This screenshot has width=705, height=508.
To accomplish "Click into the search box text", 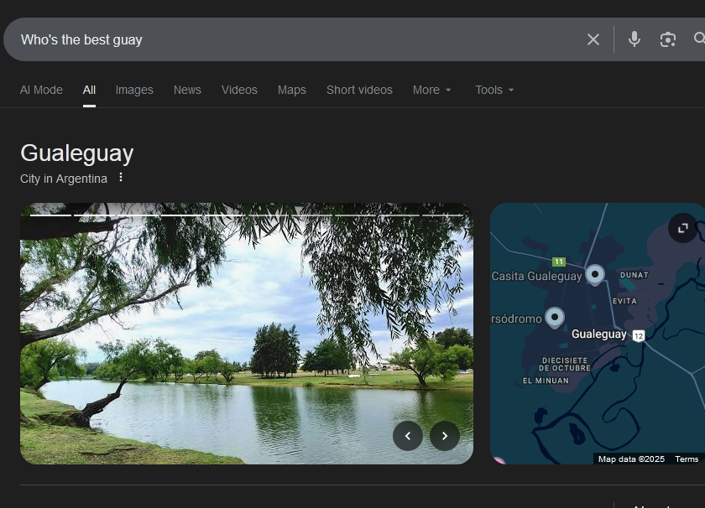I will click(x=81, y=39).
